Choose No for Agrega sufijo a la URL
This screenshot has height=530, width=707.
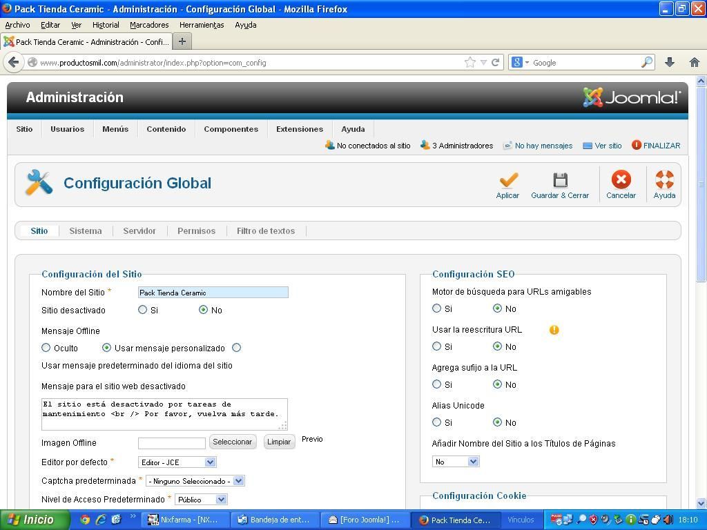point(497,384)
